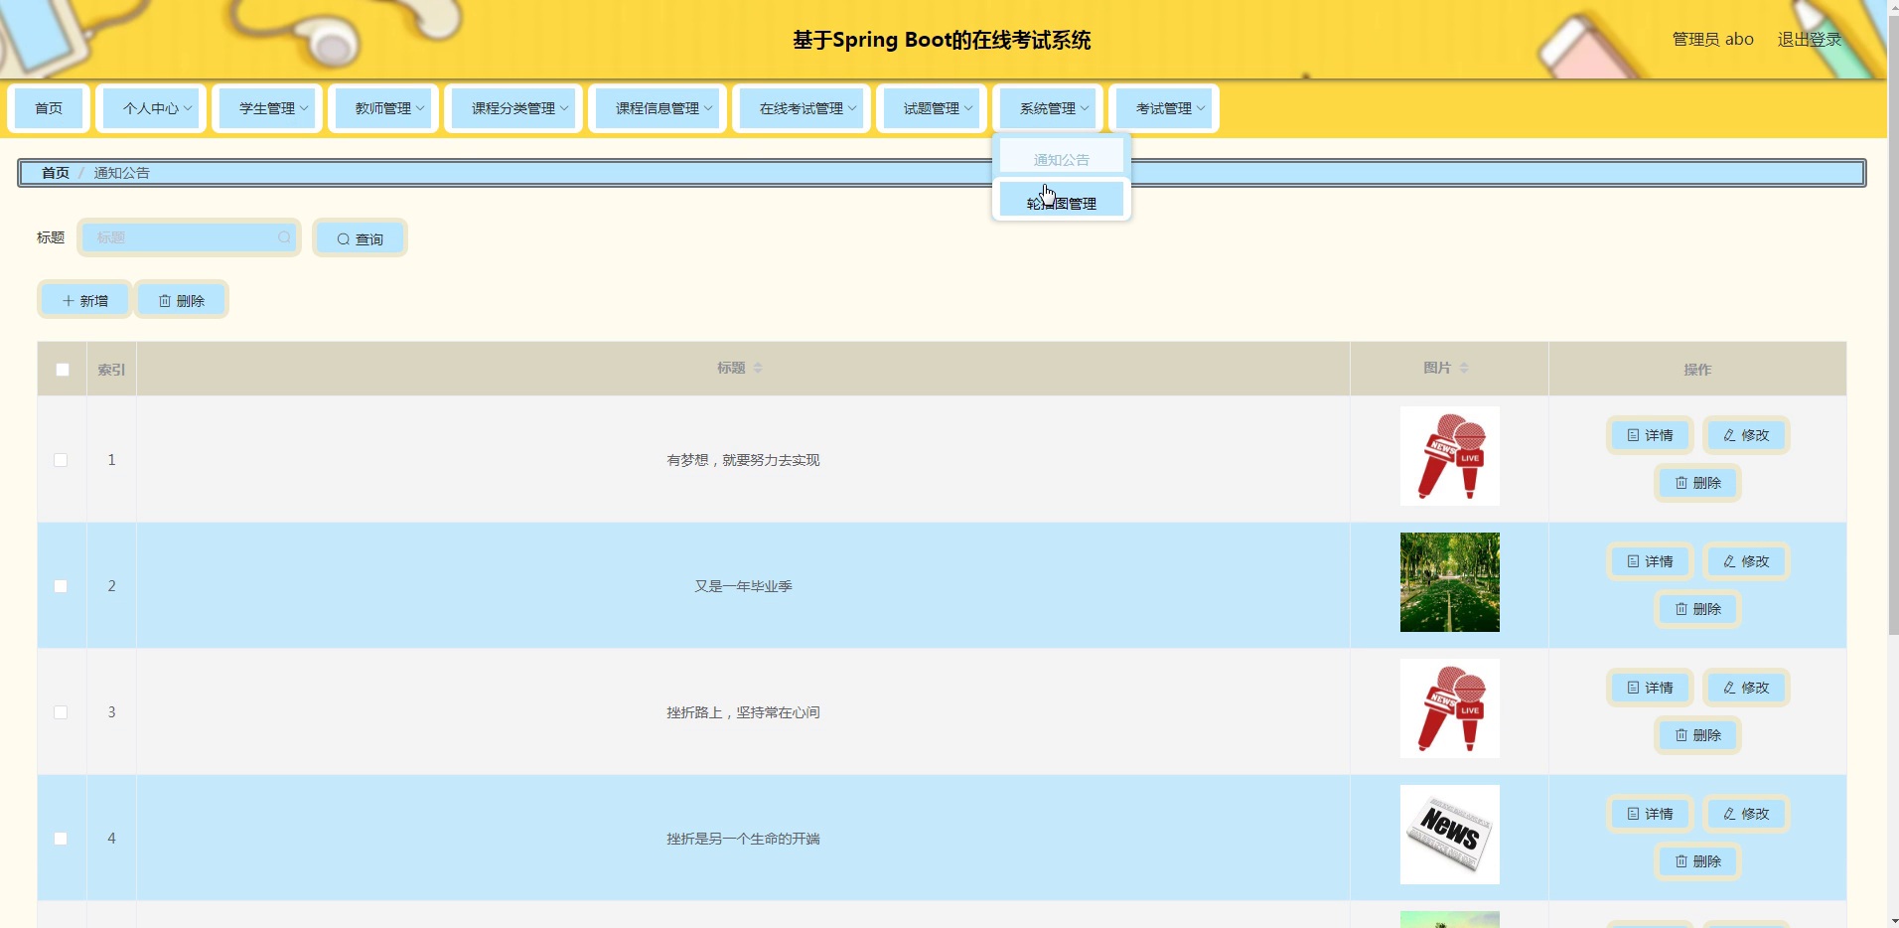Toggle the select-all checkbox in the table header

(x=63, y=370)
